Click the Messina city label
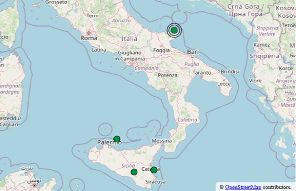The width and height of the screenshot is (296, 191). pos(161,141)
